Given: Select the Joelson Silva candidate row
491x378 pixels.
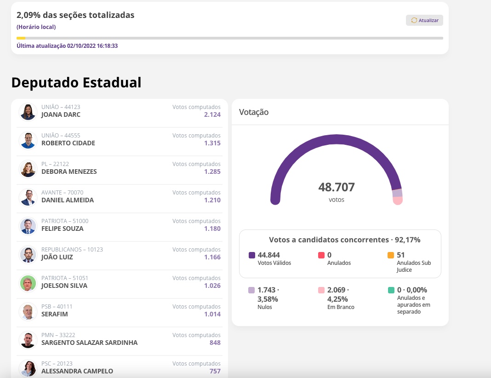Looking at the screenshot, I should click(120, 282).
